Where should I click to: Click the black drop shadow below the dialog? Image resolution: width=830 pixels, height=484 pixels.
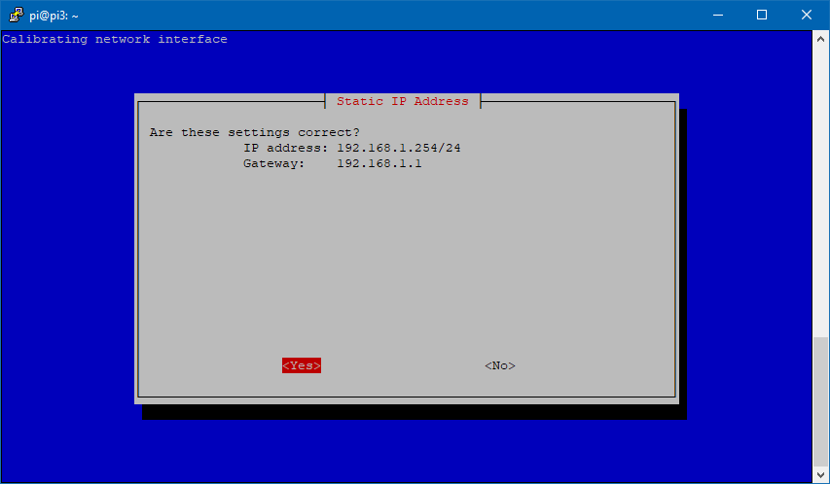coord(415,412)
